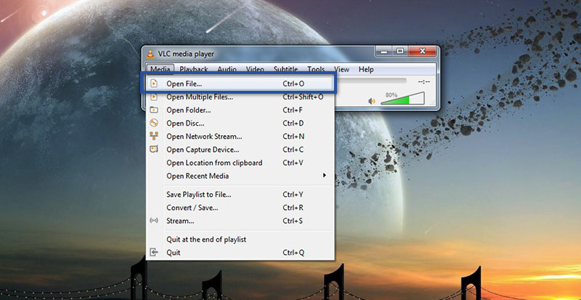Viewport: 581px width, 300px height.
Task: Select Open Location from clipboard
Action: tap(214, 163)
